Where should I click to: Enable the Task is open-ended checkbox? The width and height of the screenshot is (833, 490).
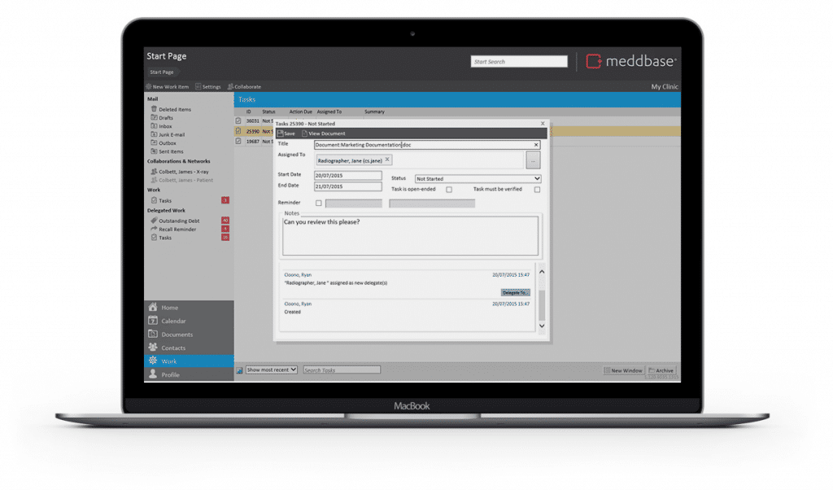click(x=449, y=189)
